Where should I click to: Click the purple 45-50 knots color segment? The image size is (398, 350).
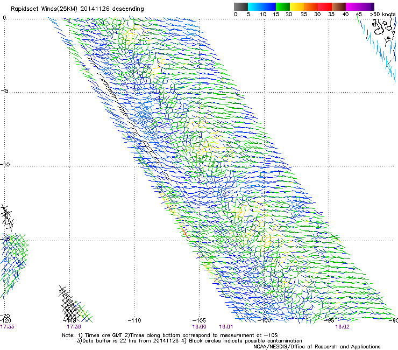pyautogui.click(x=367, y=6)
